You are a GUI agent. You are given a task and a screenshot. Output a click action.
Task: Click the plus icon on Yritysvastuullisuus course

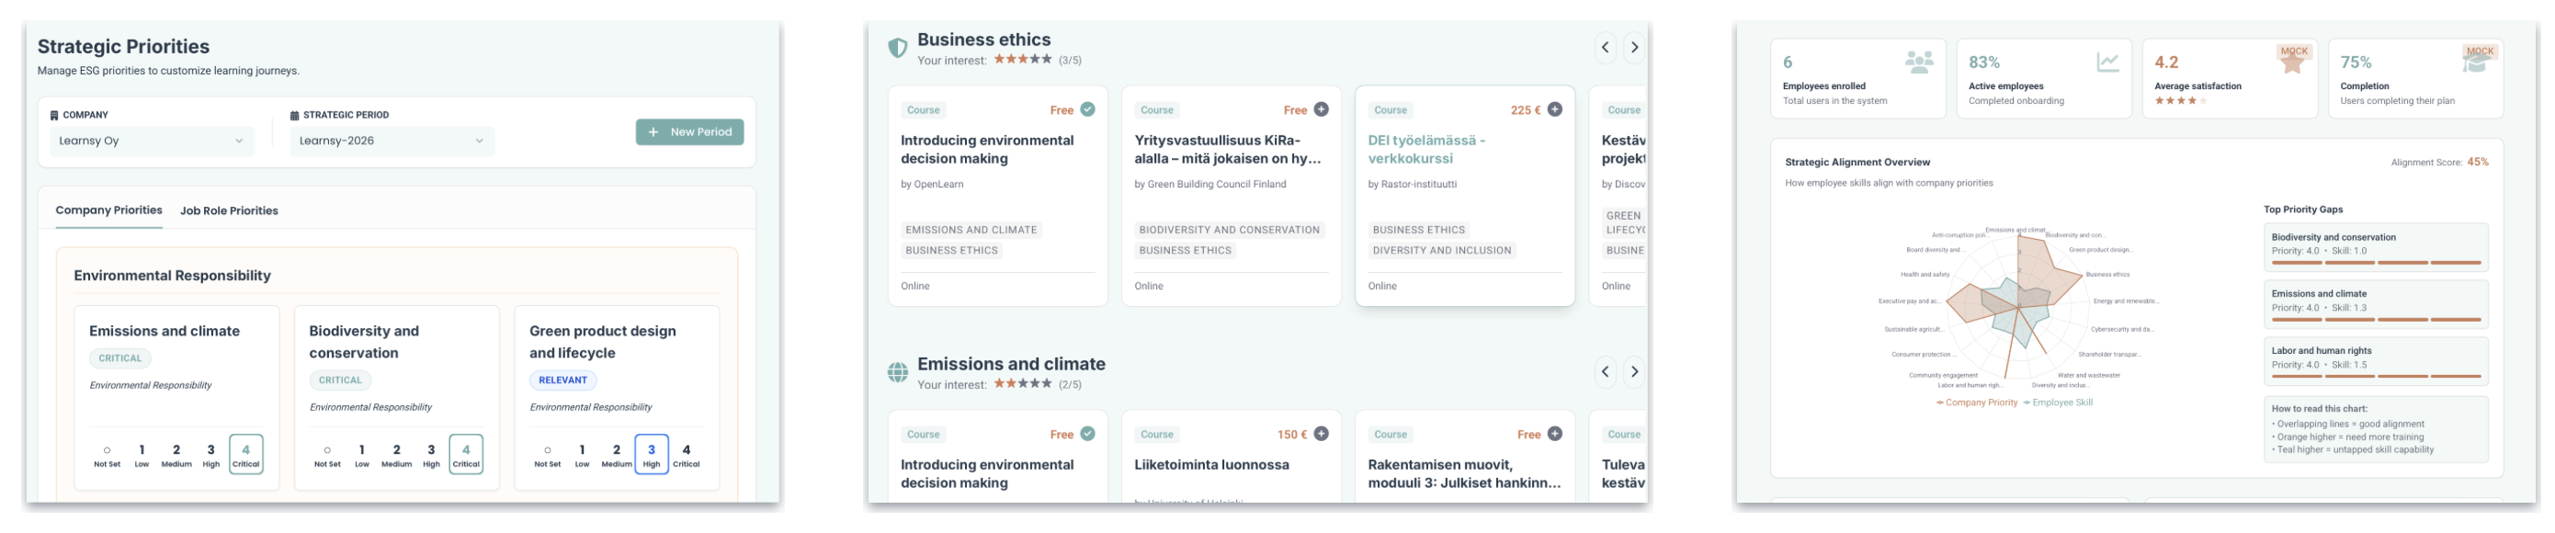1320,109
